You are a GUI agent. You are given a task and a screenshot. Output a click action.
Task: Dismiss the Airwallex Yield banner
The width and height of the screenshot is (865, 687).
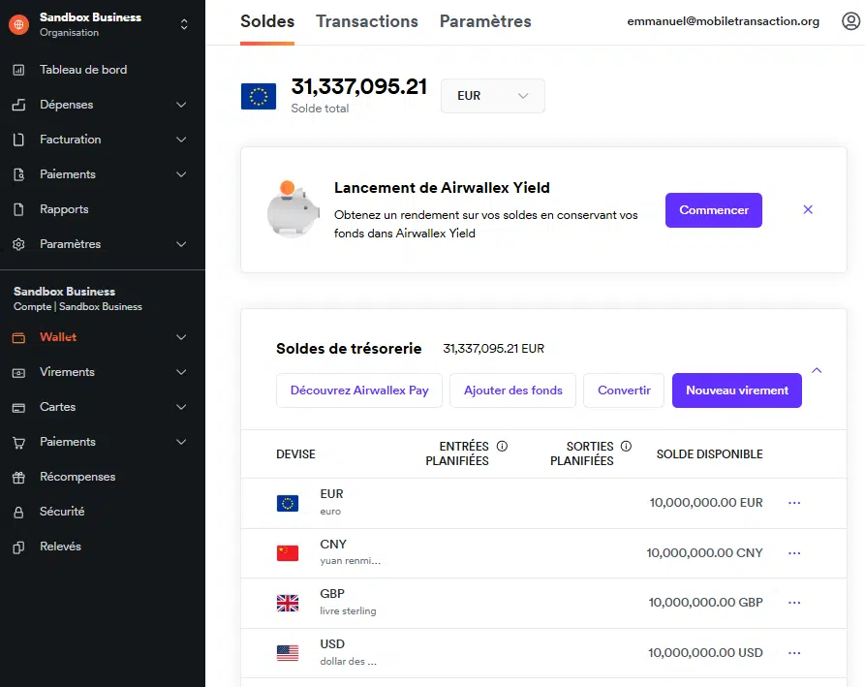(x=808, y=209)
